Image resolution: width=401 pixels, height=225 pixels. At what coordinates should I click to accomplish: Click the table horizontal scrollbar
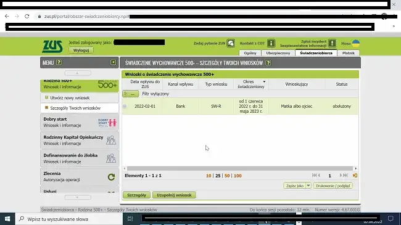coord(240,168)
